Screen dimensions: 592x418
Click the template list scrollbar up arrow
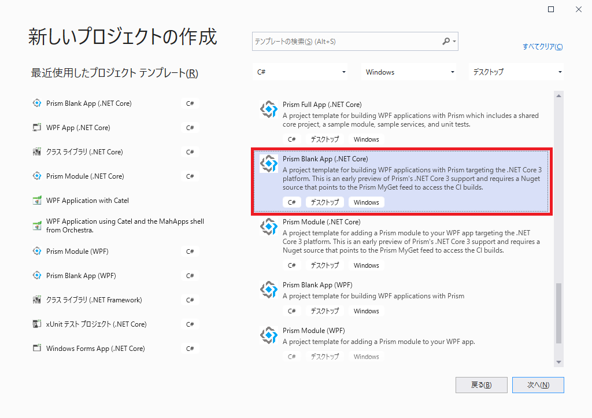coord(559,96)
